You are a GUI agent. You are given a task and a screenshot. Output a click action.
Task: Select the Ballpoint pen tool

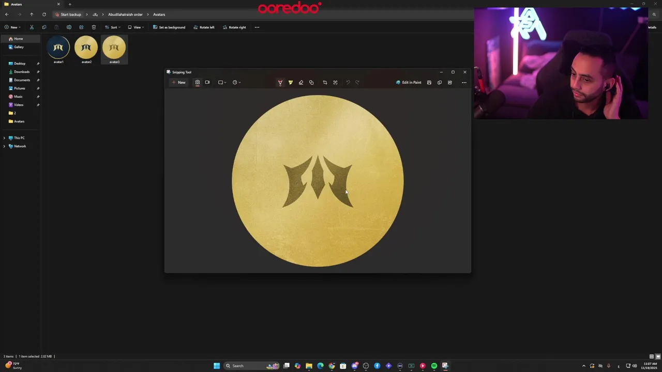pos(280,83)
